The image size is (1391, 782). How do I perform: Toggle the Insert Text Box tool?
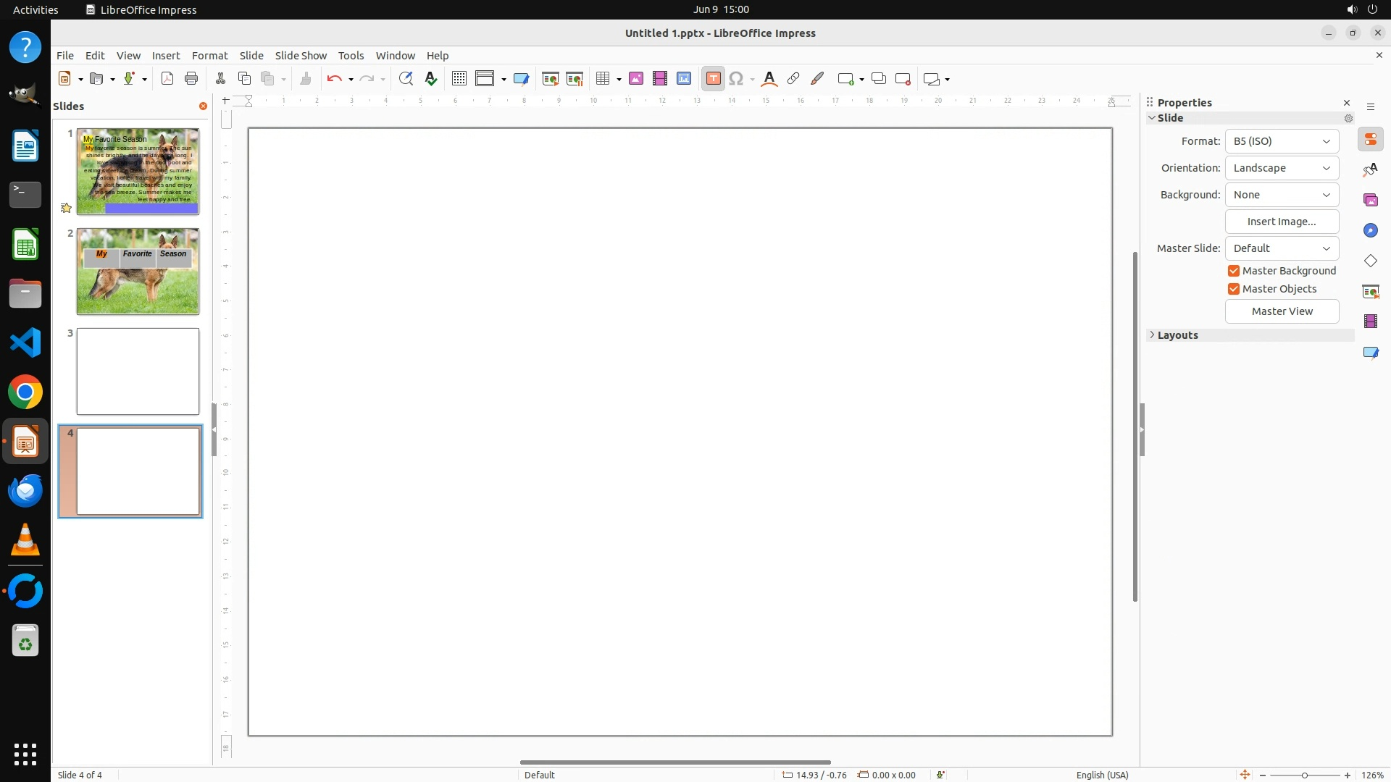tap(713, 79)
